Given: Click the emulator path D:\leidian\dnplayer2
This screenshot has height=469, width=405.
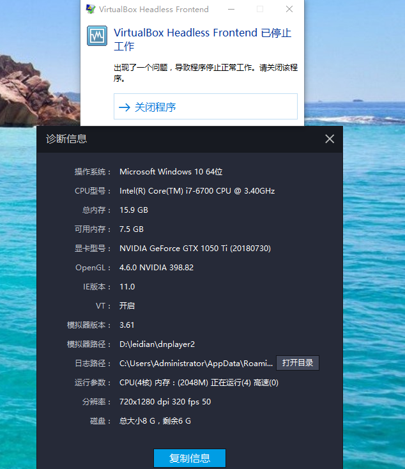Looking at the screenshot, I should [x=157, y=344].
